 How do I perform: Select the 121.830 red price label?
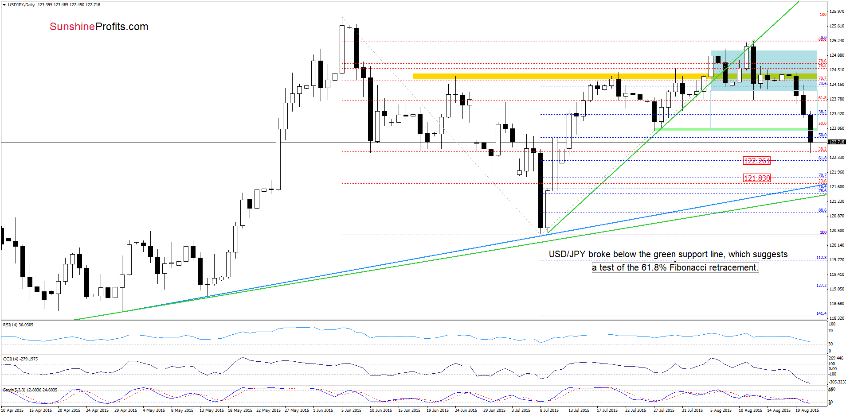[x=756, y=178]
